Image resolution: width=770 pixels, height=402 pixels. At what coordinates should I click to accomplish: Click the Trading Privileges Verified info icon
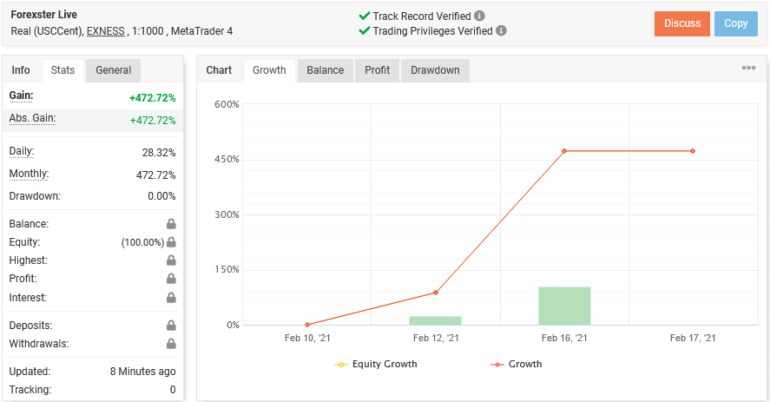502,30
